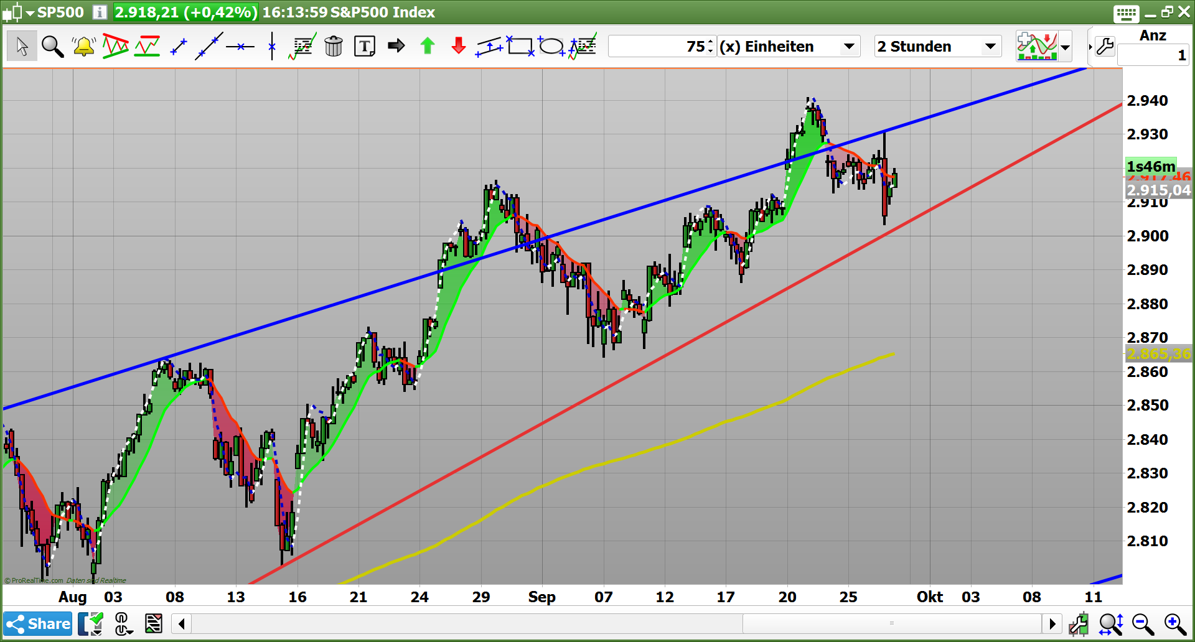Zoom out using the minus magnifier
The image size is (1195, 642).
pos(1143,623)
